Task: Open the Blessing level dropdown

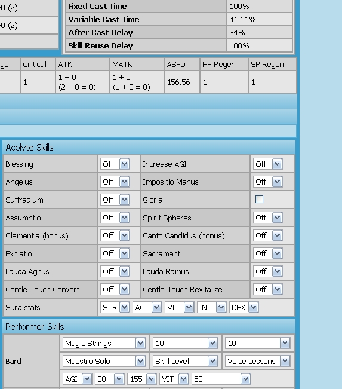Action: [115, 164]
